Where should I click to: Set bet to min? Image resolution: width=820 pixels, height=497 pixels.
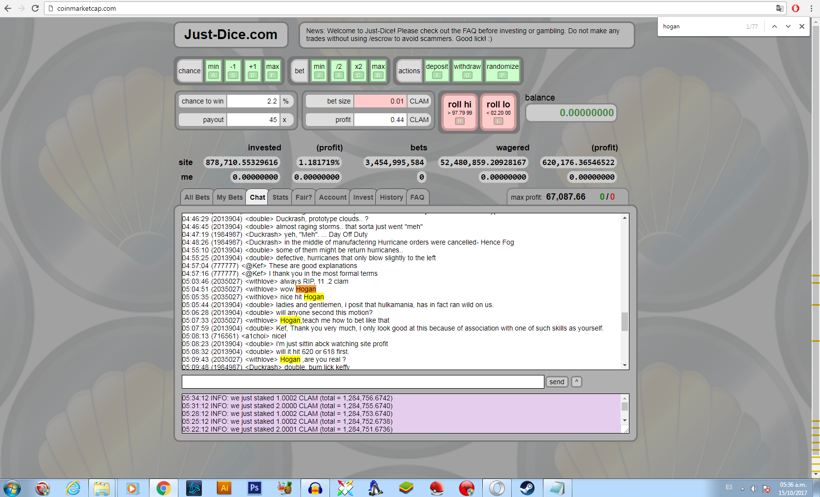[319, 71]
